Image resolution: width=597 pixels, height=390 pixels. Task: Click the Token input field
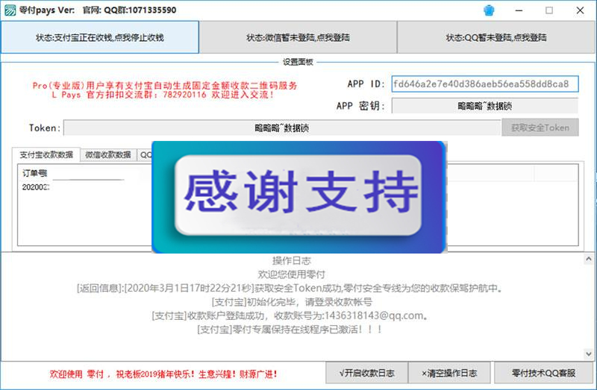click(x=282, y=128)
